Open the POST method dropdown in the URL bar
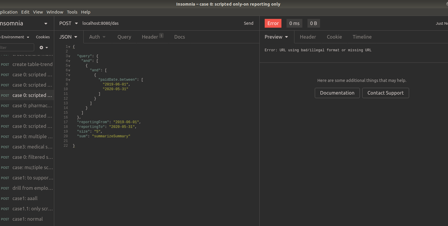448x226 pixels. coord(68,23)
